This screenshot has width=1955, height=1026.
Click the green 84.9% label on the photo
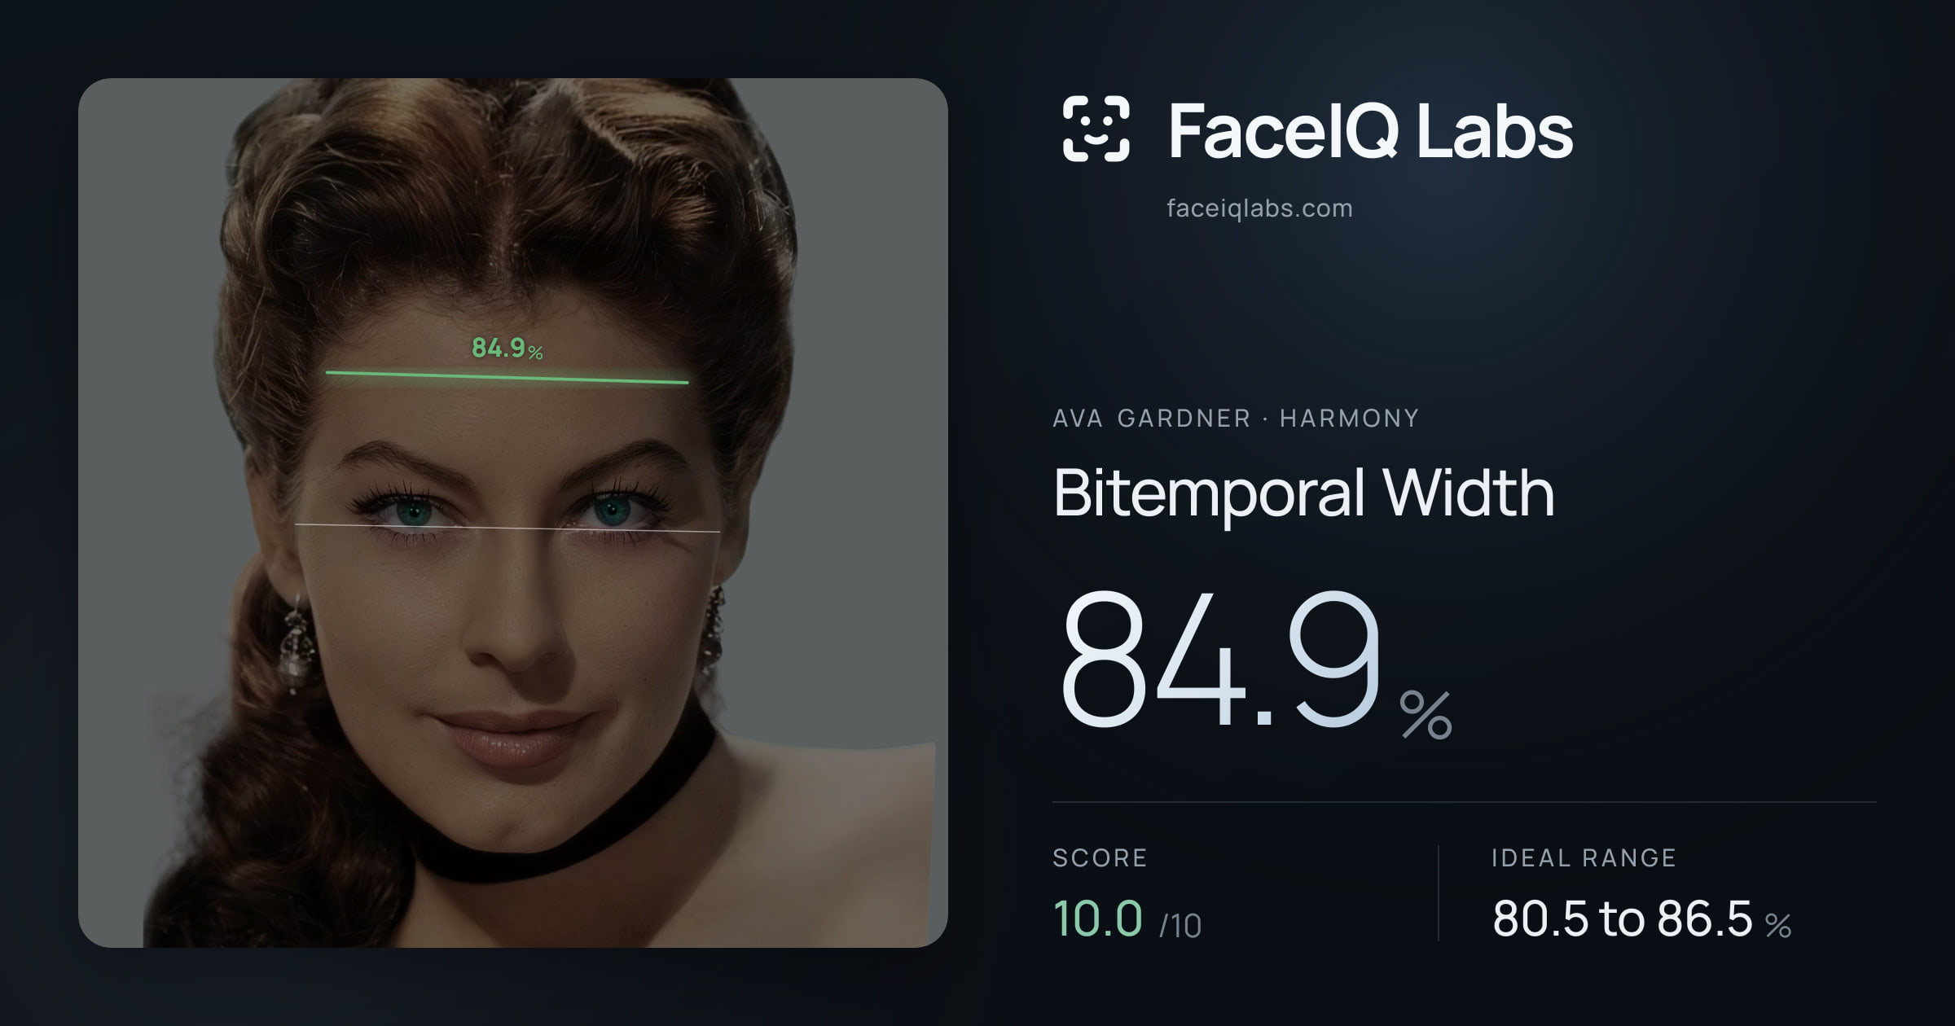click(x=507, y=349)
